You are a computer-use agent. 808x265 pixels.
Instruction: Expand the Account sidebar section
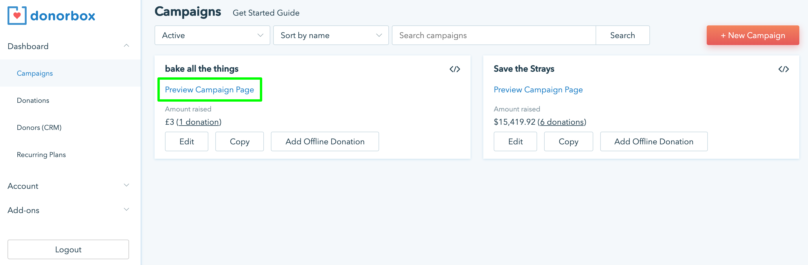(126, 186)
